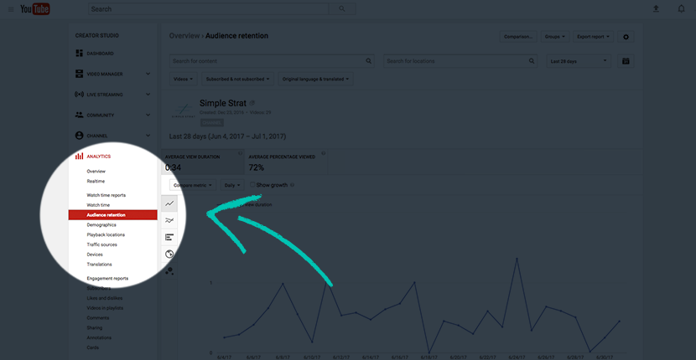
Task: Open Cards report
Action: click(x=92, y=347)
